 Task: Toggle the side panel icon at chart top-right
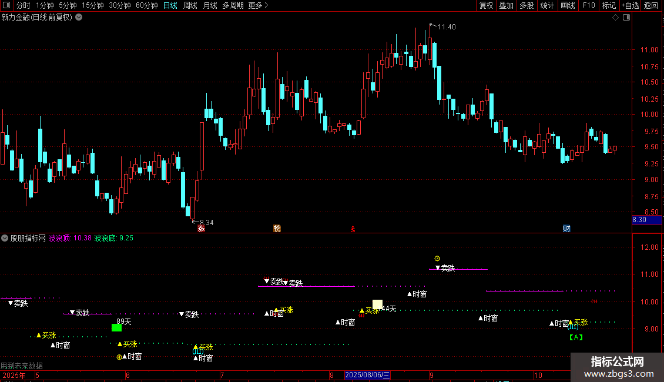pyautogui.click(x=626, y=18)
